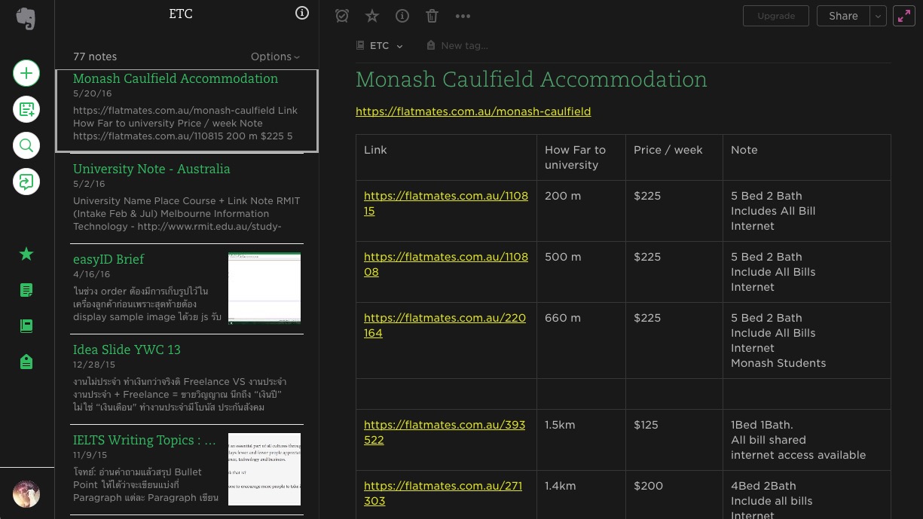Open the account avatar menu

tap(26, 494)
